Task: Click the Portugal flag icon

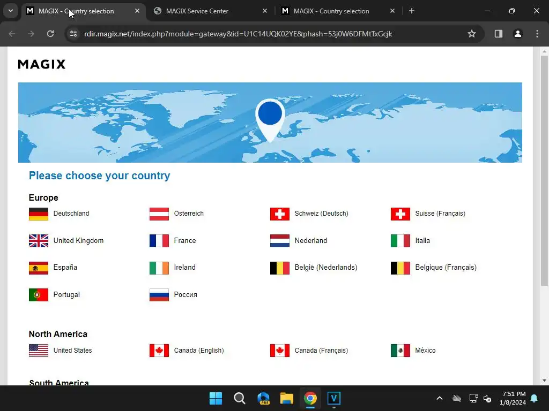Action: [39, 295]
